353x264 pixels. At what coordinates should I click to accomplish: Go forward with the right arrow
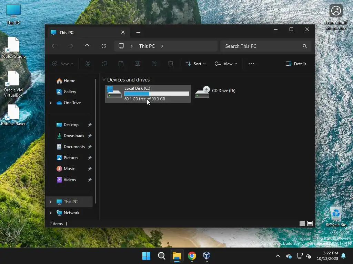(x=71, y=46)
